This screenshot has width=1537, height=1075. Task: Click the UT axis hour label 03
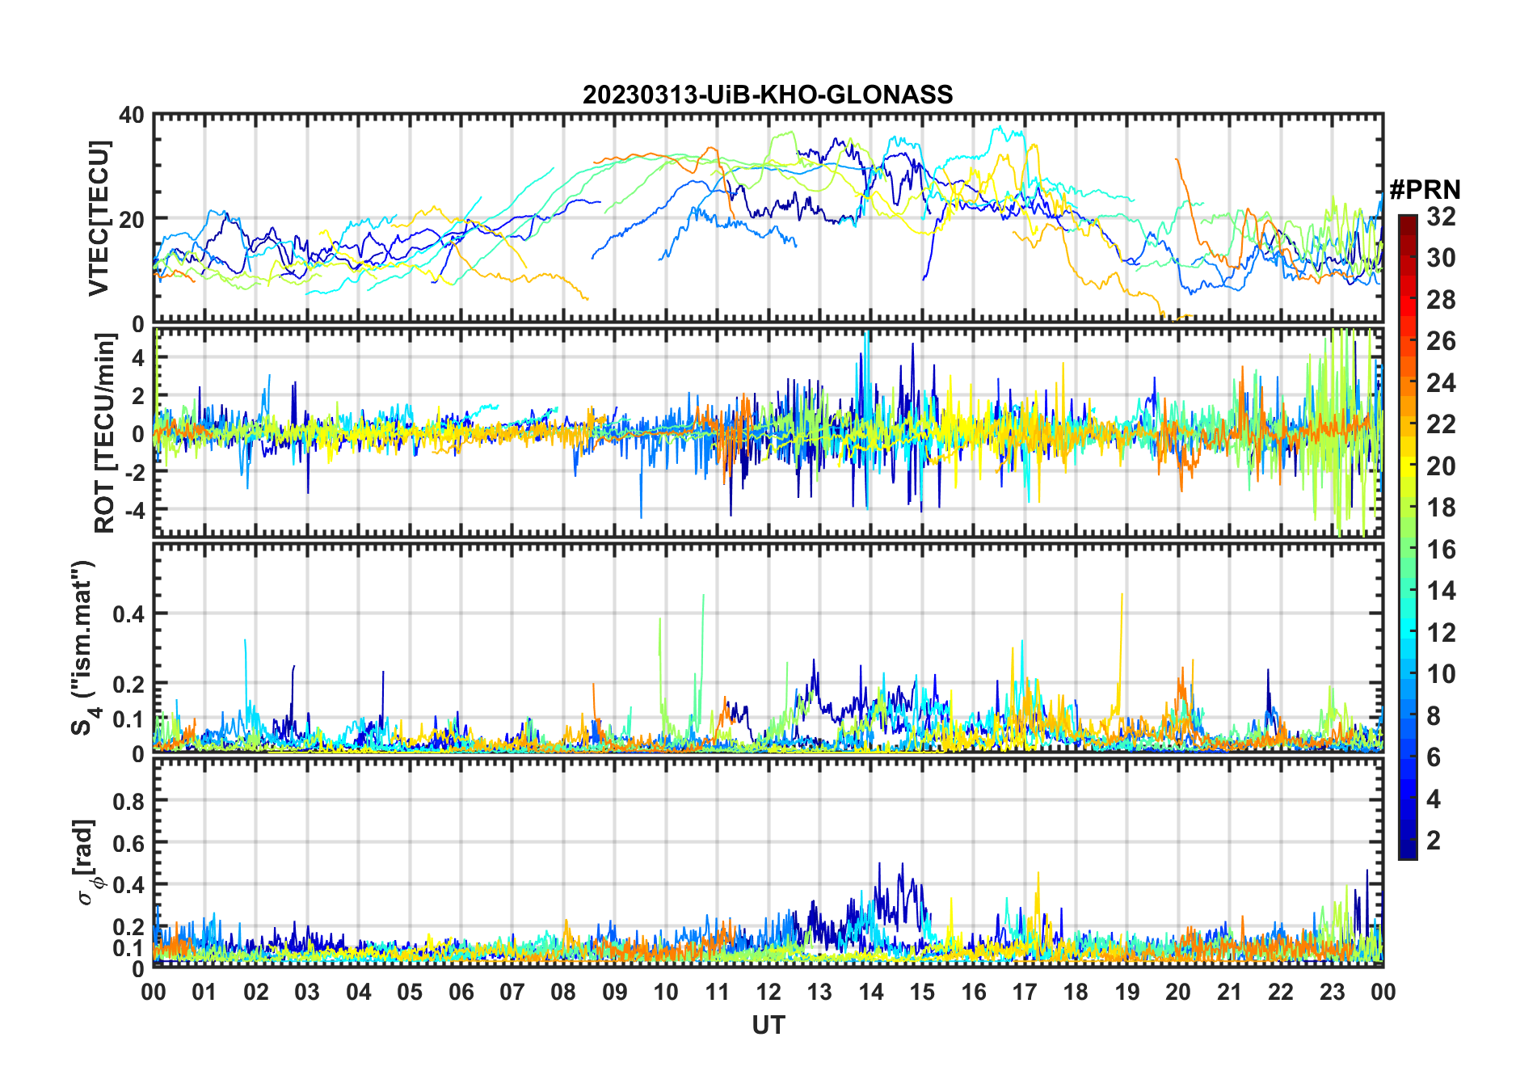click(307, 992)
